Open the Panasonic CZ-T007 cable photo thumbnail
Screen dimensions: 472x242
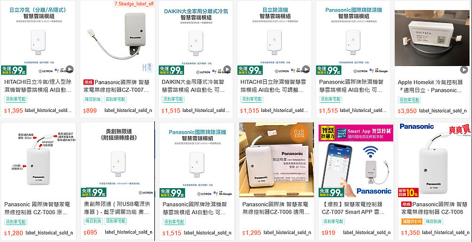(x=118, y=38)
